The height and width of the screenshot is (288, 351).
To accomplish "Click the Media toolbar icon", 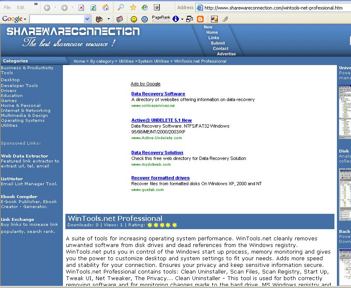I will tap(157, 7).
